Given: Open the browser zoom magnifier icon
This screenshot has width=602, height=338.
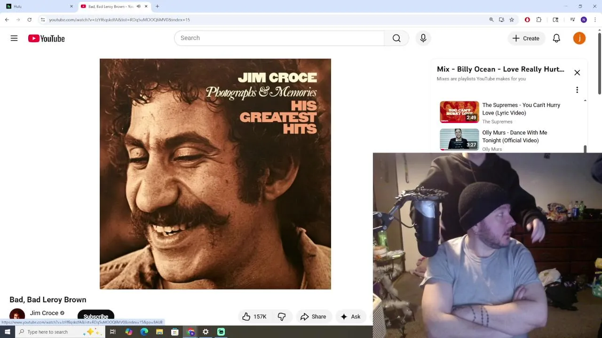Looking at the screenshot, I should [491, 20].
